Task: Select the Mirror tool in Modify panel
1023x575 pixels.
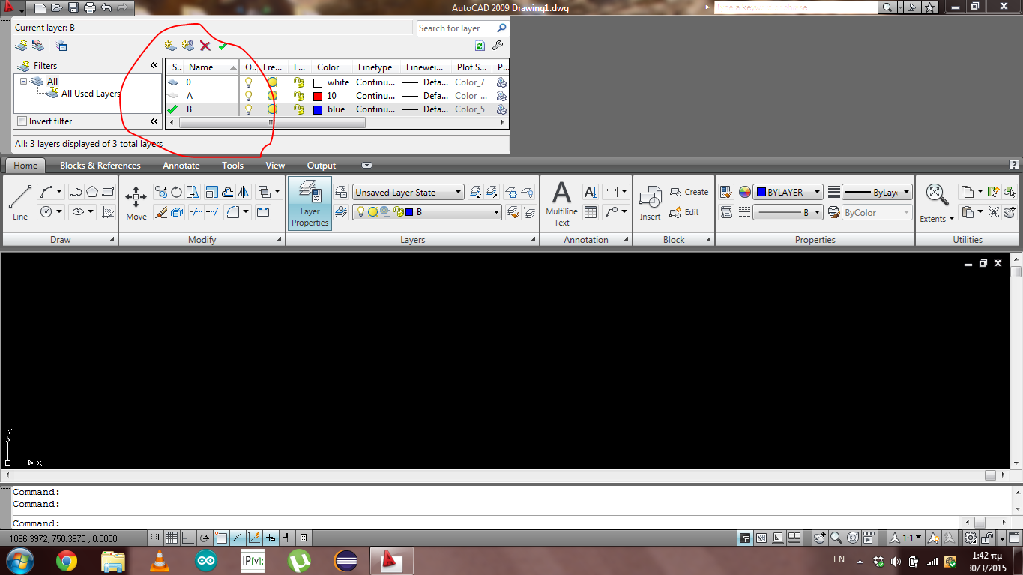Action: coord(242,192)
